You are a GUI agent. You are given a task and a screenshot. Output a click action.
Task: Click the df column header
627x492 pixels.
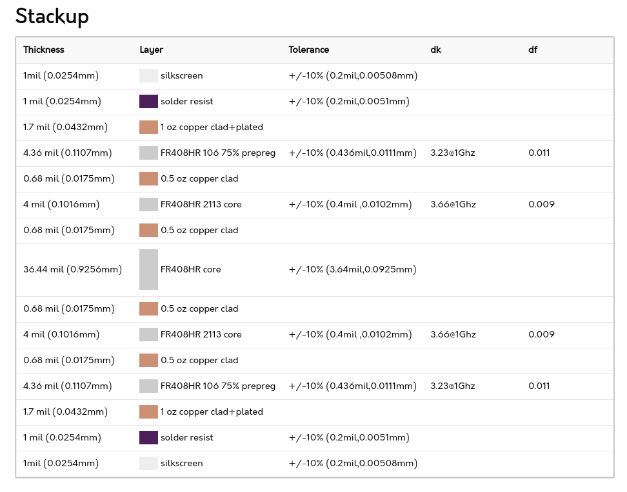pos(533,50)
